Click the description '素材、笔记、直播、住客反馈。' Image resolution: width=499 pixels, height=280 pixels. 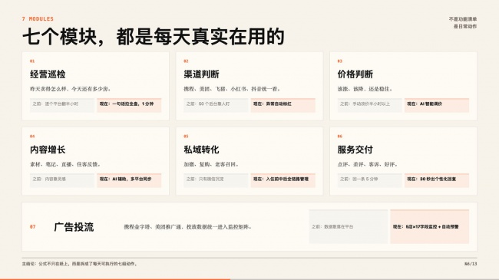point(65,164)
